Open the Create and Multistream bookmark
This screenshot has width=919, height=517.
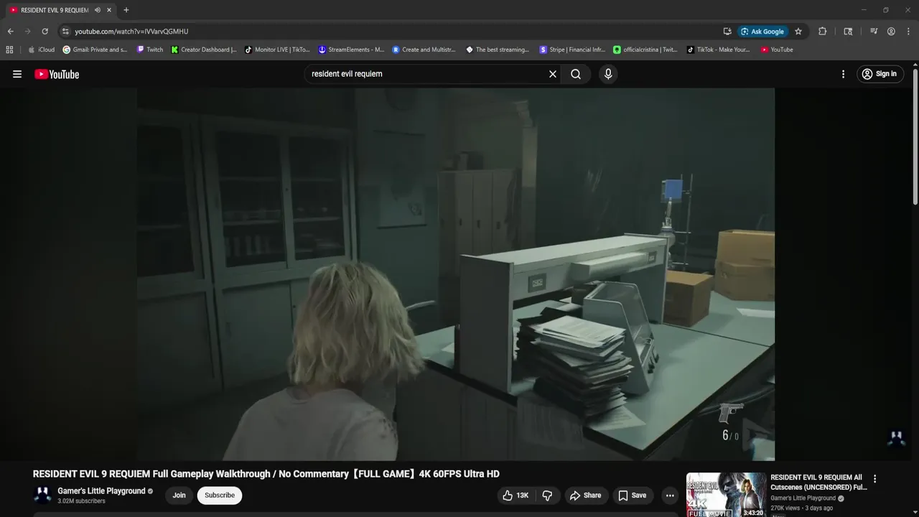click(425, 50)
